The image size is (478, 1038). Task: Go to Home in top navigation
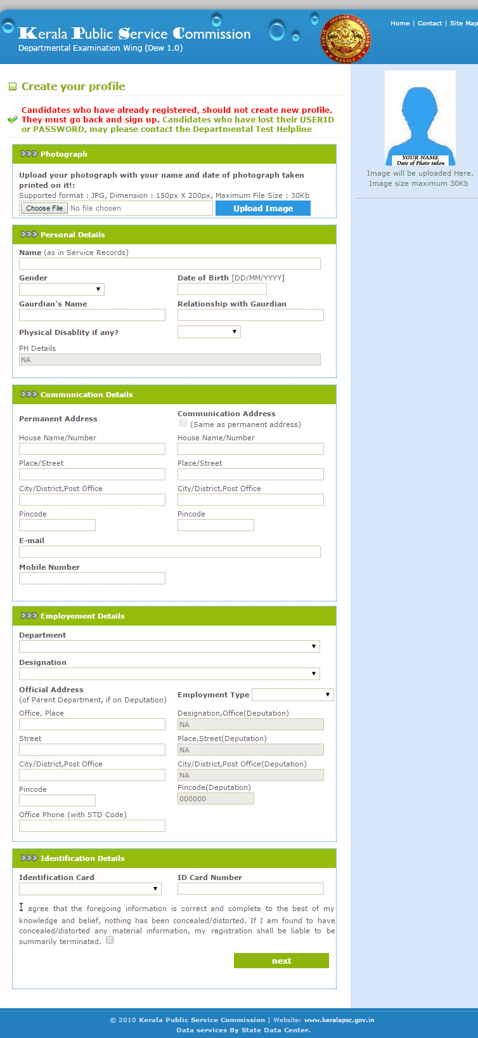pyautogui.click(x=399, y=23)
